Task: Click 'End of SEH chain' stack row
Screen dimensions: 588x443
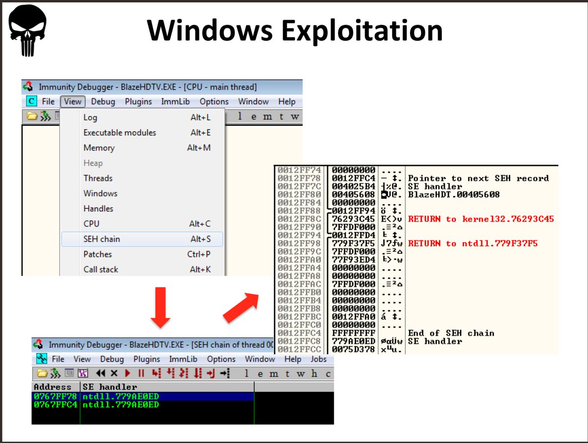Action: click(416, 333)
